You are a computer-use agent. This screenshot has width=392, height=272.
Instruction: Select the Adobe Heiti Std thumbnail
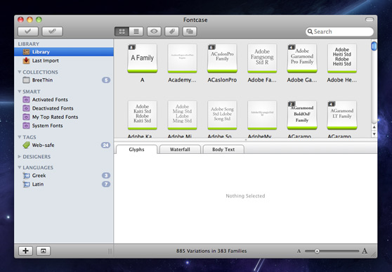(x=342, y=58)
